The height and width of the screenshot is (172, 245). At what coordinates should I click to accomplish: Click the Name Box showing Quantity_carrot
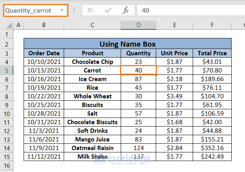pos(29,11)
